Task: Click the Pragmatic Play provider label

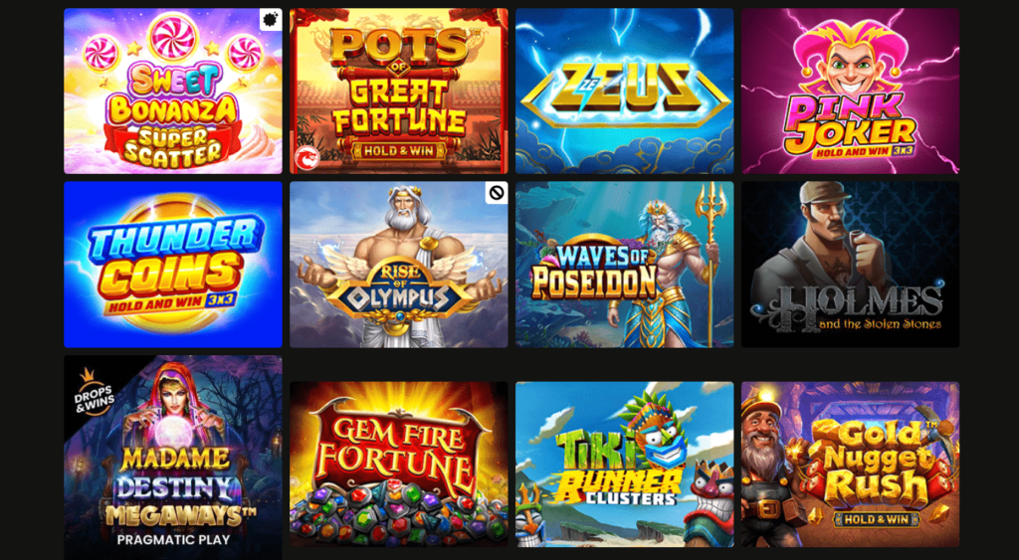Action: [173, 540]
